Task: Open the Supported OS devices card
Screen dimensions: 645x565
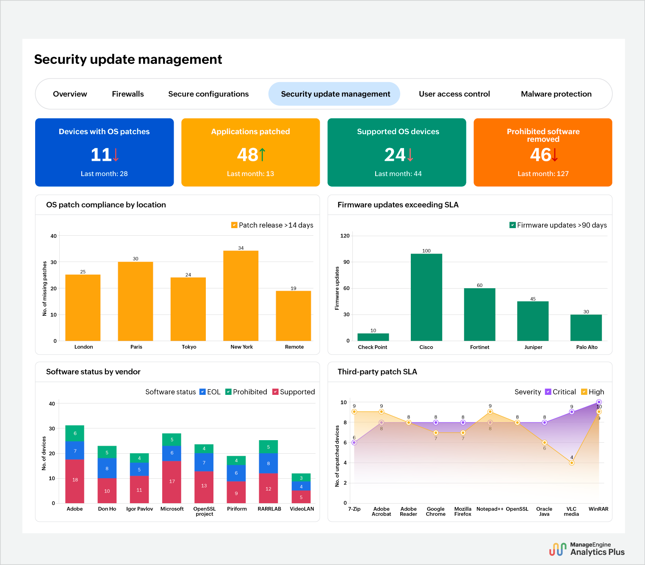Action: [x=397, y=152]
